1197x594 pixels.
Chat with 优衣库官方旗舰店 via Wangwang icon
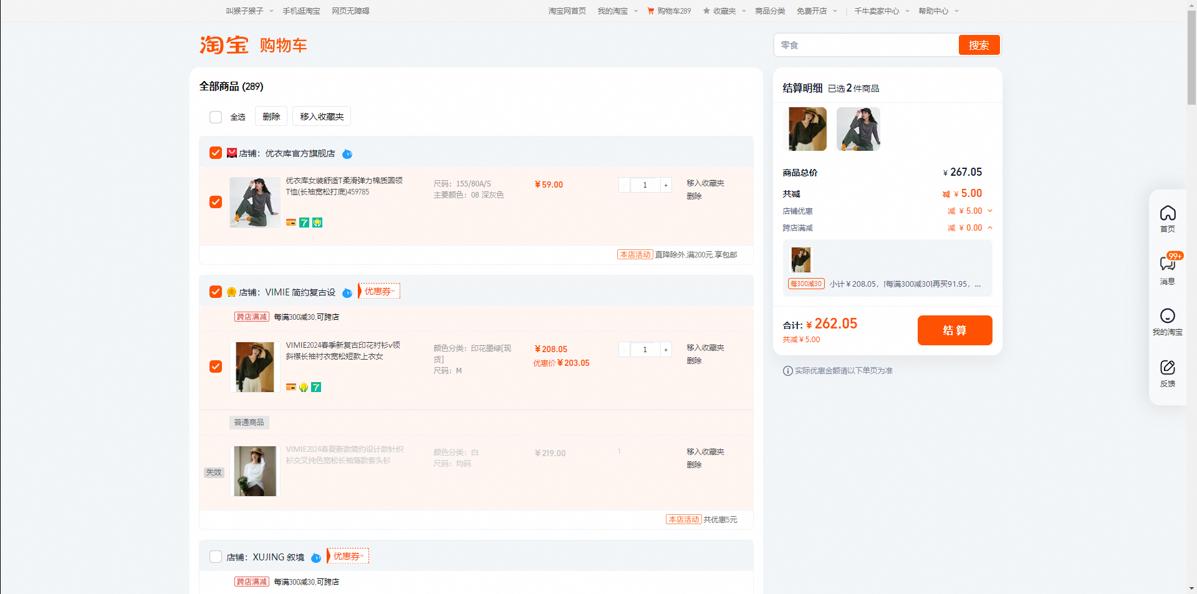pos(347,154)
